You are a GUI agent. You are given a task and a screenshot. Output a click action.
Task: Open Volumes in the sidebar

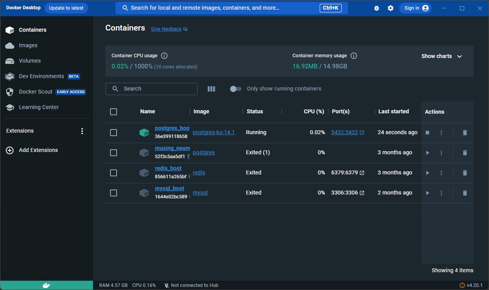[46, 61]
